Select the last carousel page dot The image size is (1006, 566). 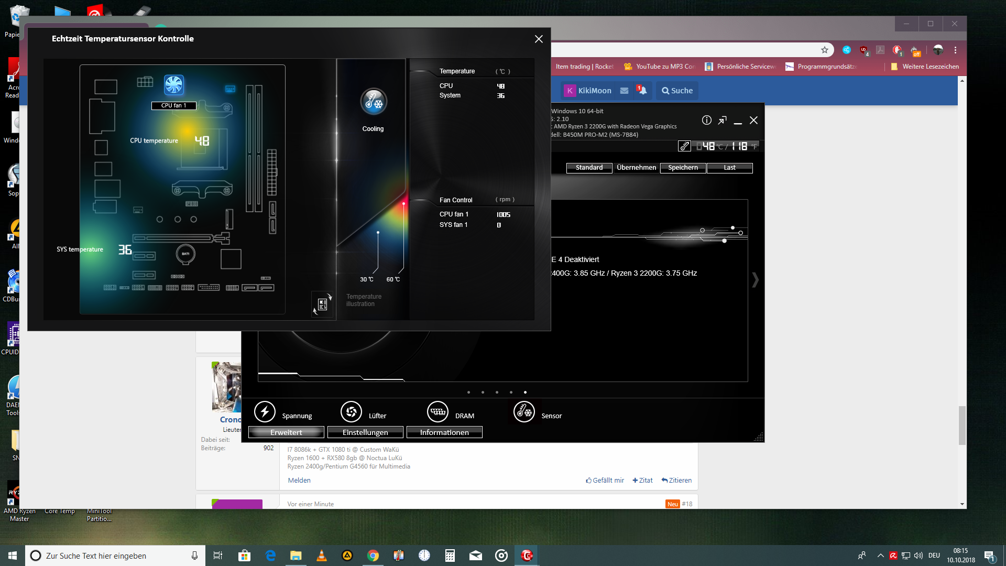(524, 391)
